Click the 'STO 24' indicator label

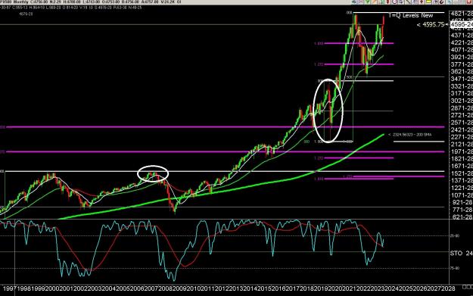(461, 253)
